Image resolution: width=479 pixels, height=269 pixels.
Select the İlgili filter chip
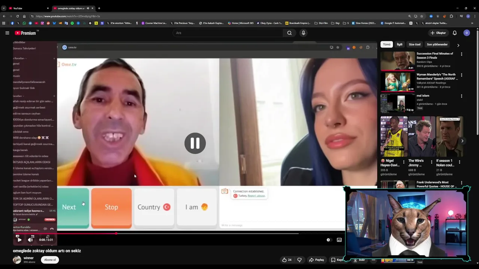pos(400,44)
